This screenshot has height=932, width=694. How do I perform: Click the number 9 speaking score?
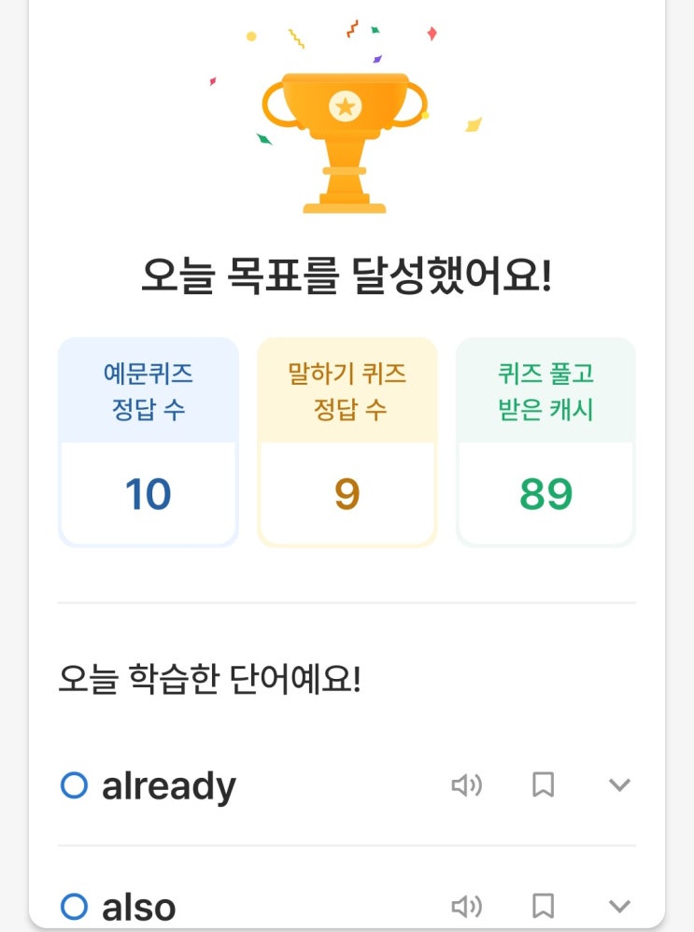347,494
